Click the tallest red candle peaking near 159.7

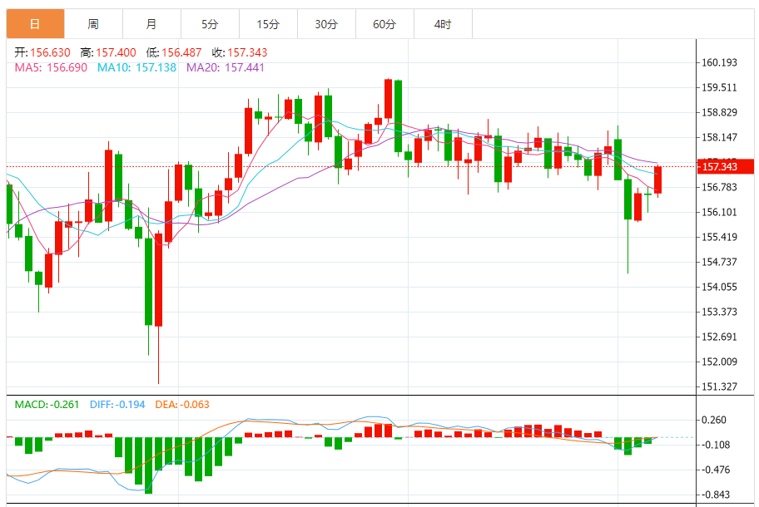[388, 99]
